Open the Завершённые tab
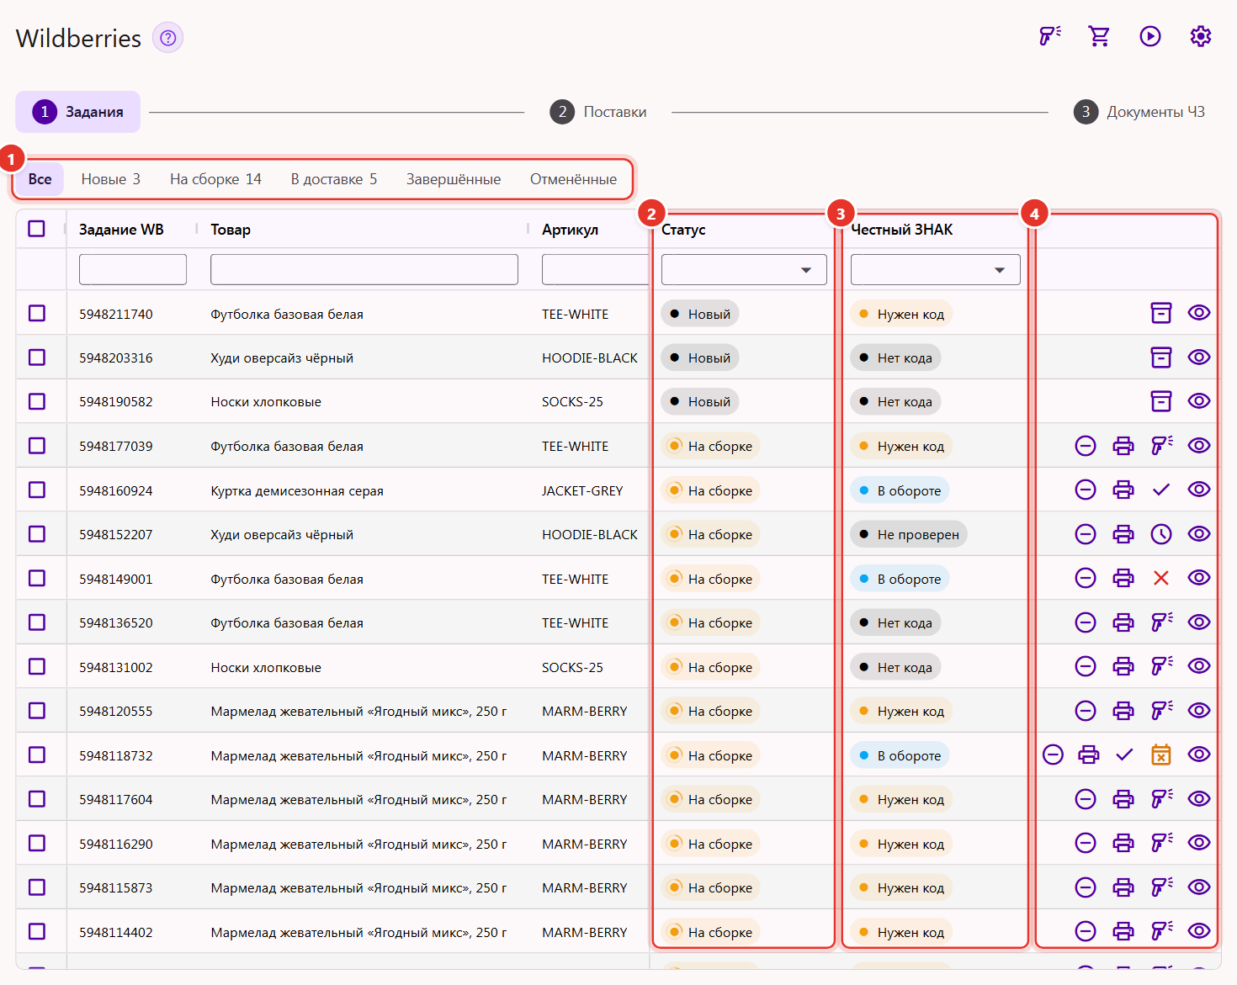1237x985 pixels. (454, 179)
